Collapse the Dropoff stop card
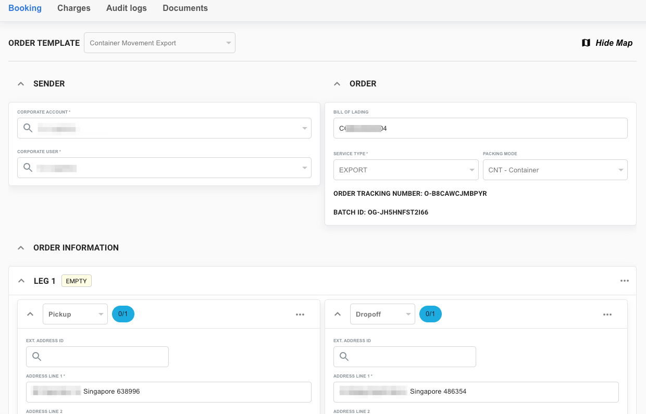The width and height of the screenshot is (646, 414). pyautogui.click(x=338, y=314)
